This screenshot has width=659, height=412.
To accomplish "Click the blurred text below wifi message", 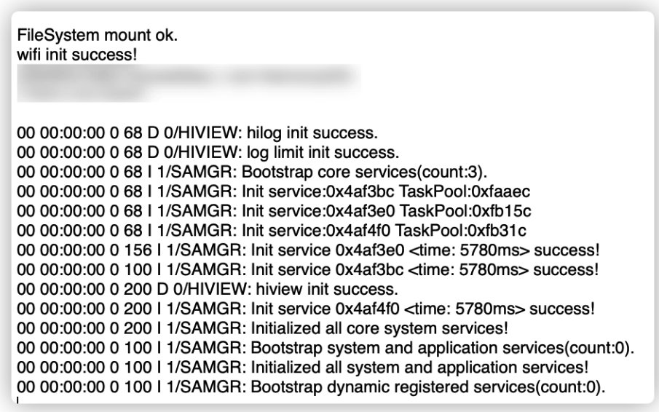I will pos(189,81).
